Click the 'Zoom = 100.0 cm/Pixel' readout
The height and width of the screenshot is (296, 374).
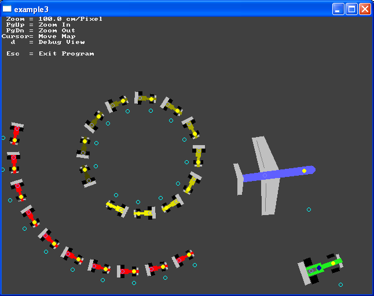54,19
